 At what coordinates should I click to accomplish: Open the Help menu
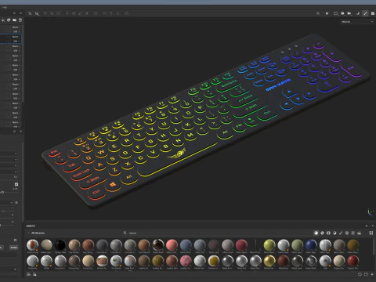pos(5,7)
